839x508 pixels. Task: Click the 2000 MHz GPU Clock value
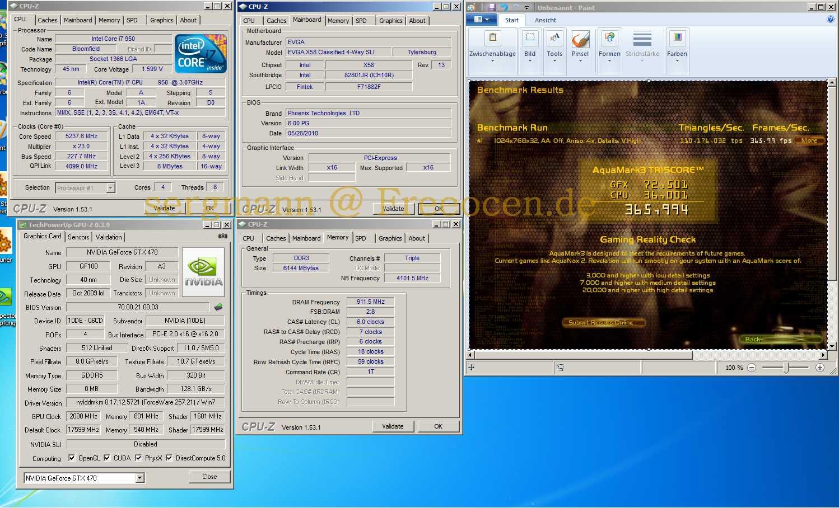pyautogui.click(x=83, y=416)
